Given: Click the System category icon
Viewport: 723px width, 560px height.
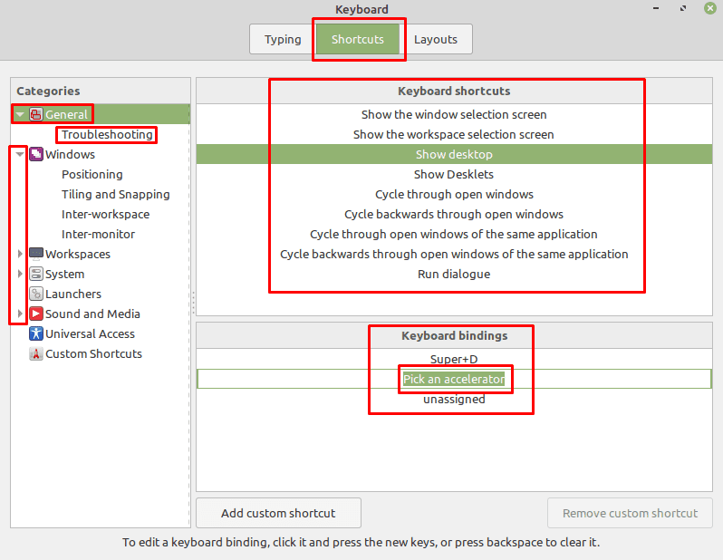Looking at the screenshot, I should [x=36, y=274].
